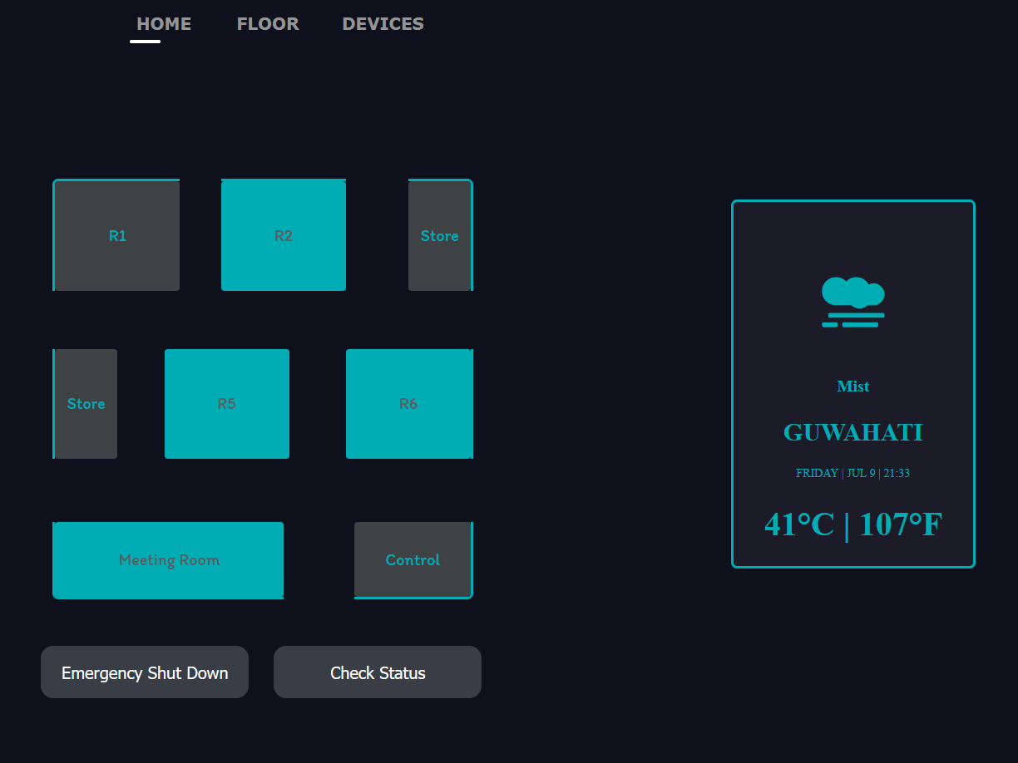Toggle the Control room

point(413,560)
